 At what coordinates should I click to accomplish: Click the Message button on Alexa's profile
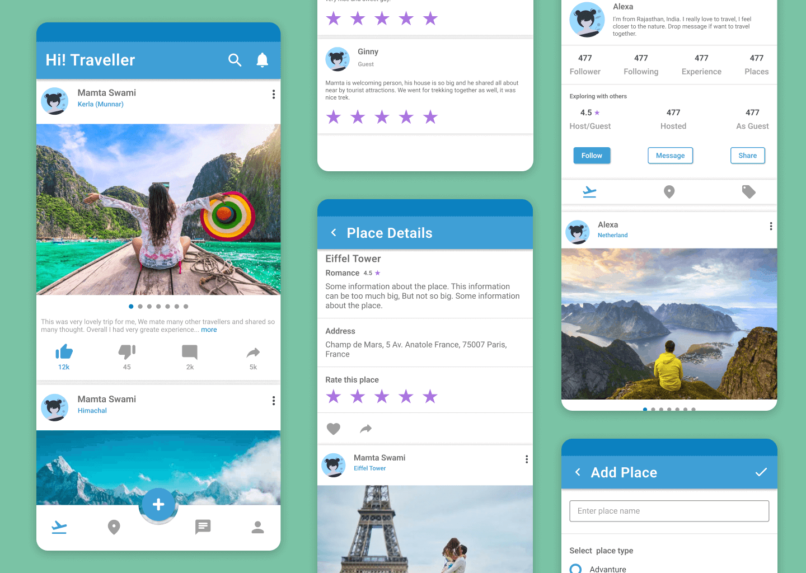point(670,156)
